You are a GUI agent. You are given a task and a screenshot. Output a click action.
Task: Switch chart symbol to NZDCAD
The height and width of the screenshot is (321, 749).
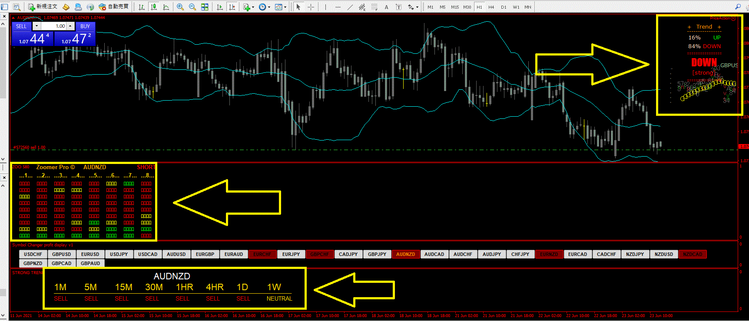(693, 254)
